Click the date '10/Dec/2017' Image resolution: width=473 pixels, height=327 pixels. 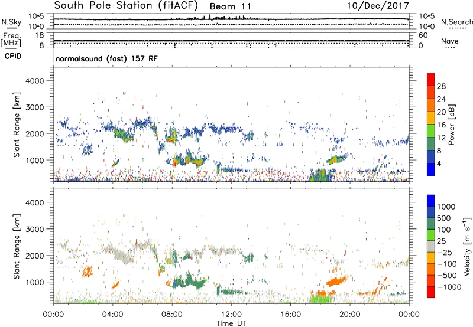378,5
